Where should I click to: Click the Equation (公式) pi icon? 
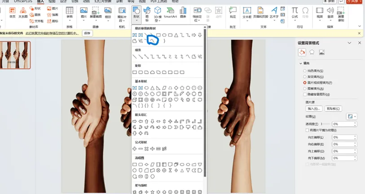pyautogui.click(x=295, y=10)
